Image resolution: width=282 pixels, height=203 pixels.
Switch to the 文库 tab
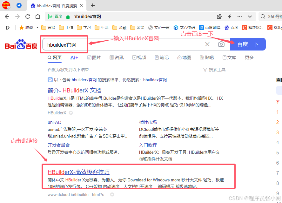click(x=229, y=58)
